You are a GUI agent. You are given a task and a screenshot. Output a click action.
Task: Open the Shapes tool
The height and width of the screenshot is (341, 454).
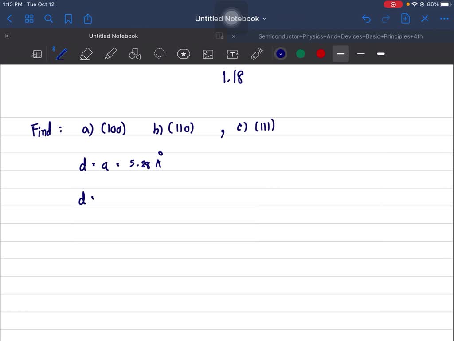coord(134,54)
